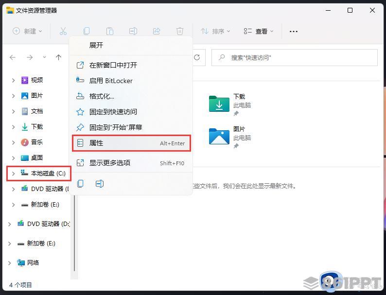The image size is (386, 295).
Task: Click the Copy icon at context menu bottom
Action: (x=81, y=184)
